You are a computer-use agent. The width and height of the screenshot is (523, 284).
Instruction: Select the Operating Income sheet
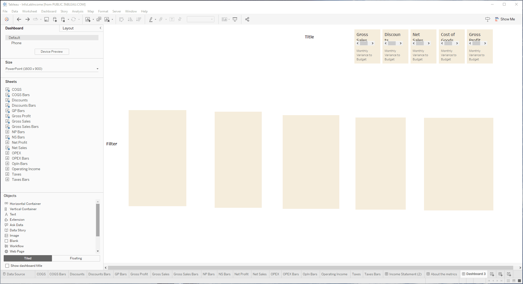tap(26, 169)
